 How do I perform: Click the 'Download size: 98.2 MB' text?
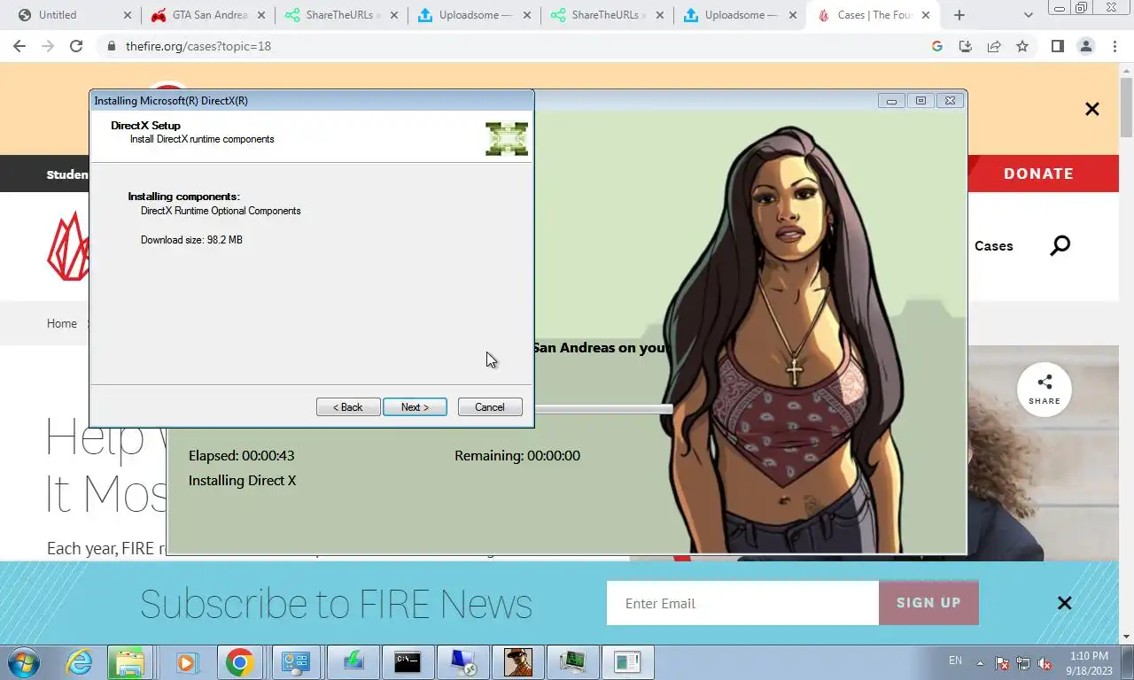pyautogui.click(x=191, y=240)
